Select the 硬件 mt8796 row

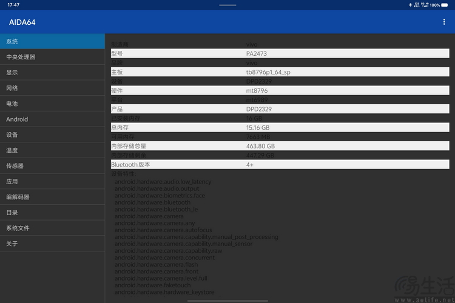(280, 90)
